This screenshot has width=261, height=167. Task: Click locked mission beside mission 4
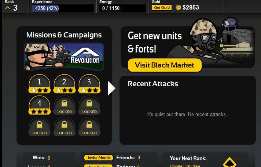(x=65, y=105)
